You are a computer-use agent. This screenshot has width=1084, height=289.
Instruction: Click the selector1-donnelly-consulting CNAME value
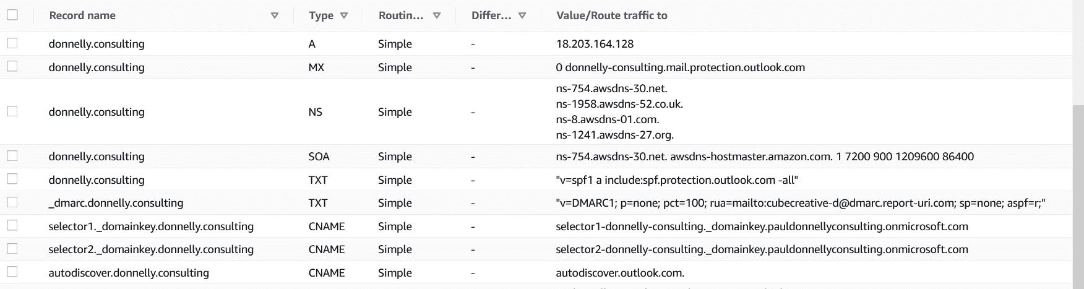762,226
